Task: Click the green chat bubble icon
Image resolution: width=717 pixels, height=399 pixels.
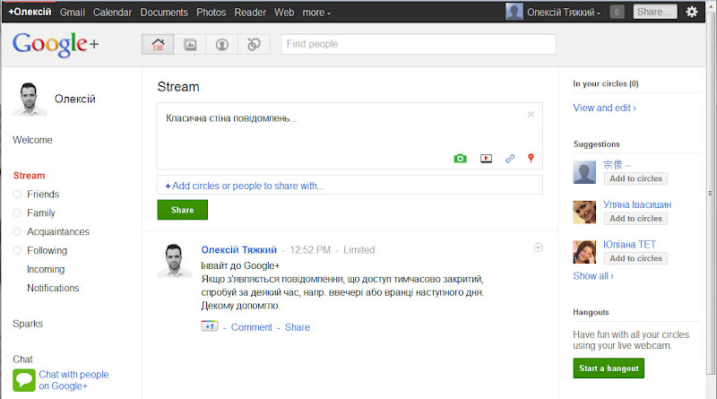Action: coord(24,380)
